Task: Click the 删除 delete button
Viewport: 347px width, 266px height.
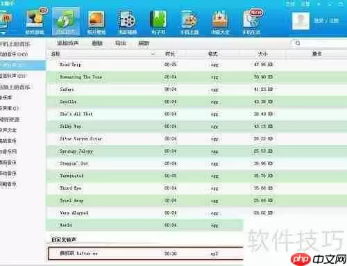Action: coord(97,43)
